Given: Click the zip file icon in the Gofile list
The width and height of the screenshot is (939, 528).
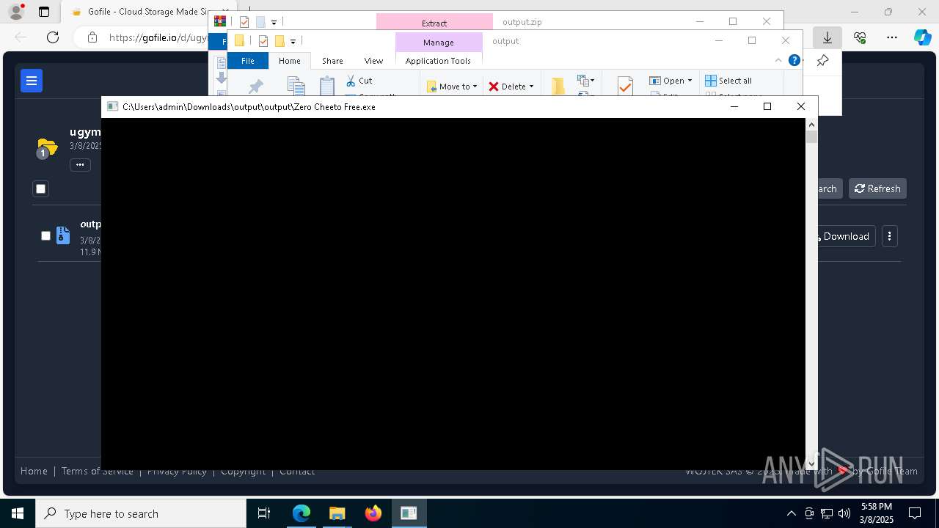Looking at the screenshot, I should pyautogui.click(x=63, y=235).
